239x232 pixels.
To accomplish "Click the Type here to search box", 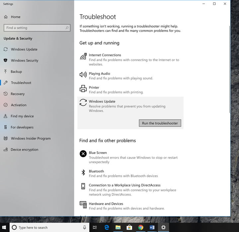I will click(49, 227).
